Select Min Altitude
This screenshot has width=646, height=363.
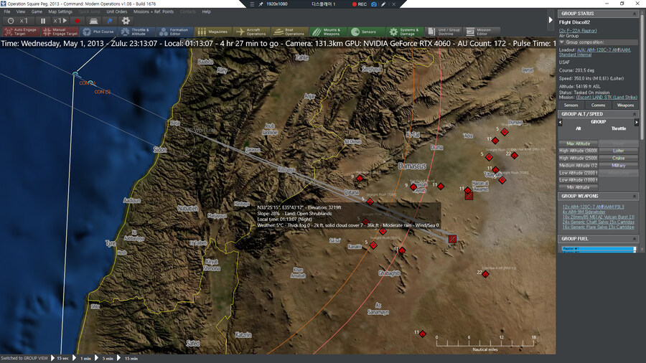pos(578,187)
